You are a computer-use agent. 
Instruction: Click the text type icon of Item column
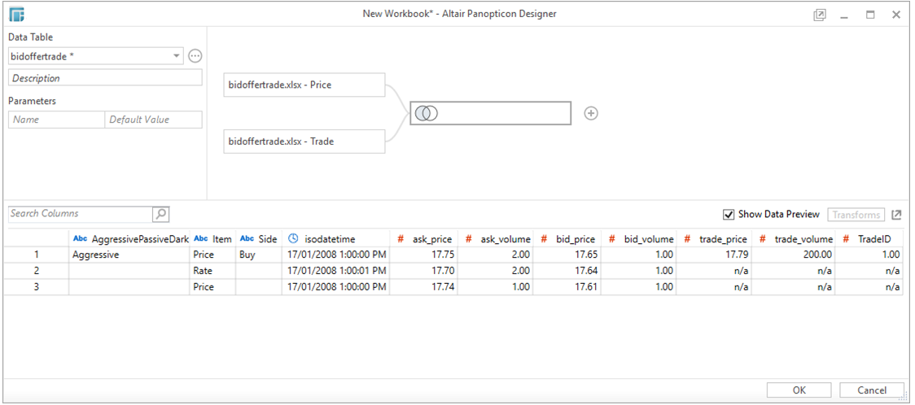tap(201, 239)
